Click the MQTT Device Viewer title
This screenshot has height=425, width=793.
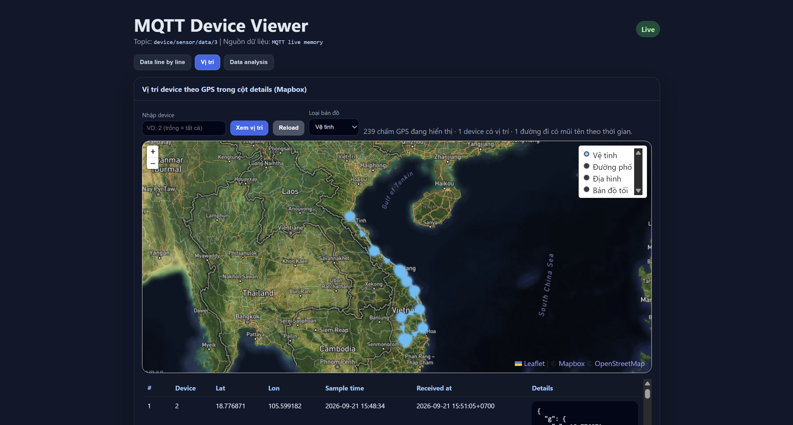221,25
